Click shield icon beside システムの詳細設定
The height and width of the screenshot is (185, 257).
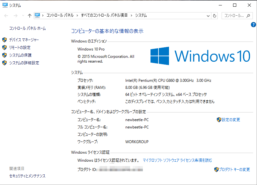pyautogui.click(x=4, y=63)
